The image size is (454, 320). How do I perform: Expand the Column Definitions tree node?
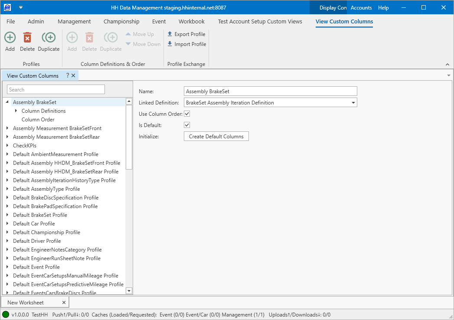click(16, 111)
